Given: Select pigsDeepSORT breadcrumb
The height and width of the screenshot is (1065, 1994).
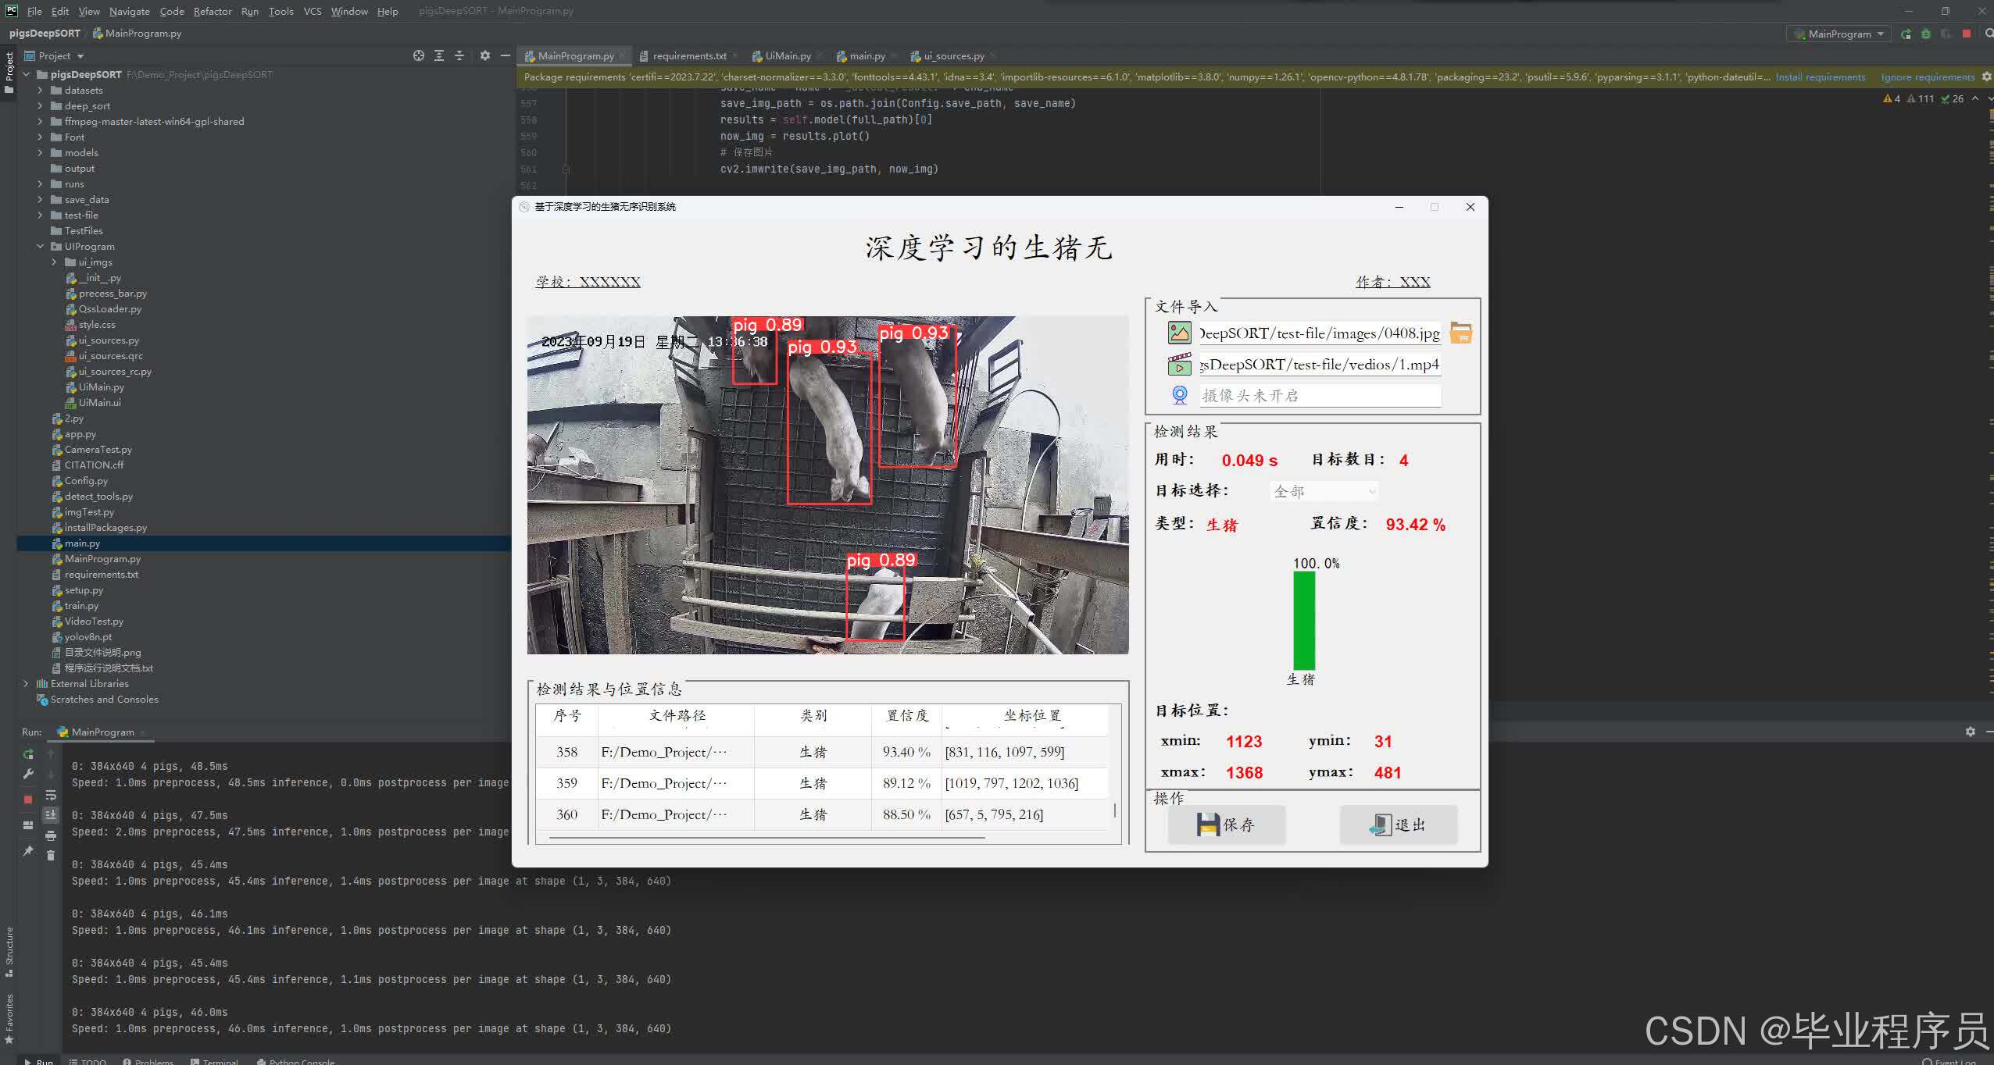Looking at the screenshot, I should coord(45,33).
